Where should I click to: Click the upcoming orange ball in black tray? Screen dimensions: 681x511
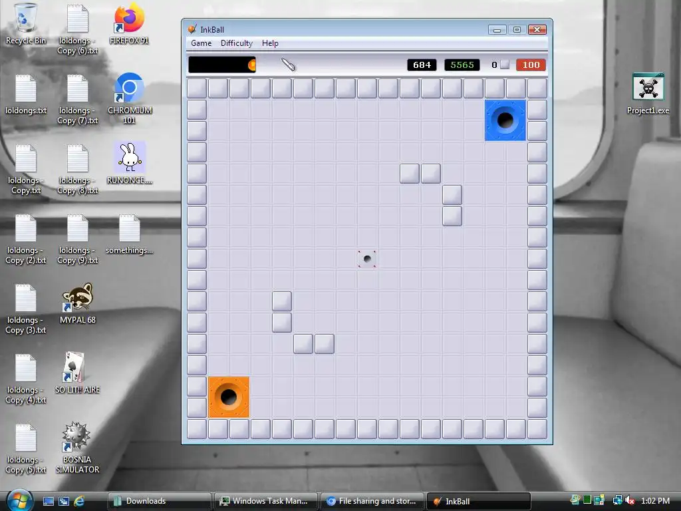[252, 65]
